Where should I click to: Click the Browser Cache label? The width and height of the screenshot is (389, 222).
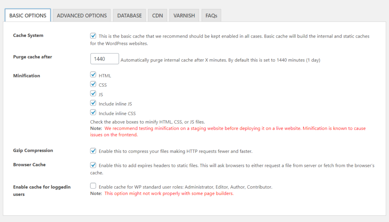click(x=29, y=165)
